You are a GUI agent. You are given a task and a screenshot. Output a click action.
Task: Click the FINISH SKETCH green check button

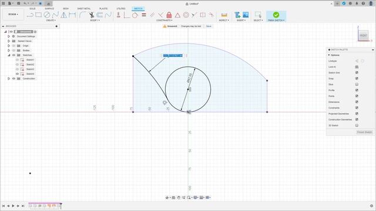[x=276, y=15]
